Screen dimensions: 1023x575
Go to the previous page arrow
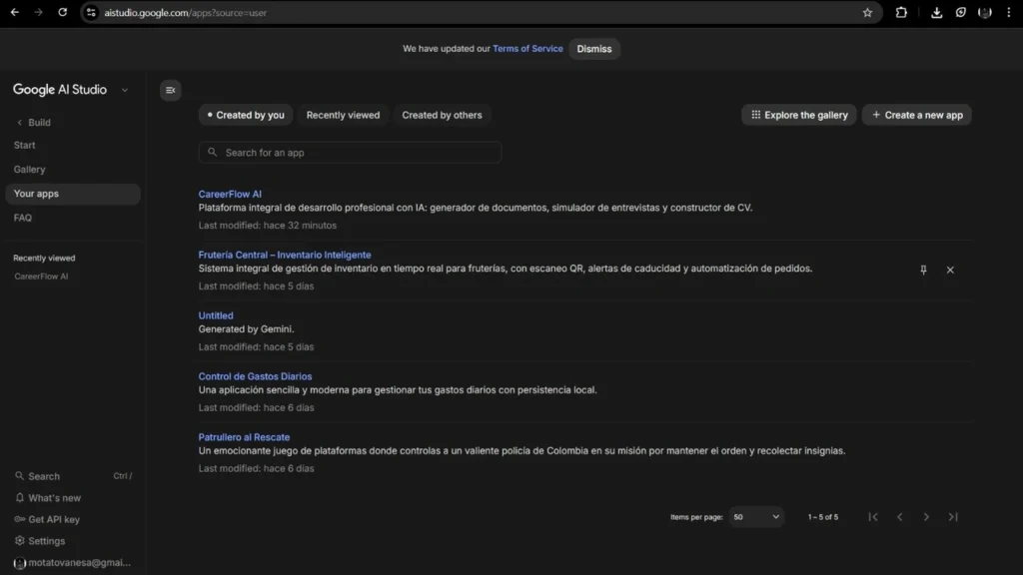[899, 517]
